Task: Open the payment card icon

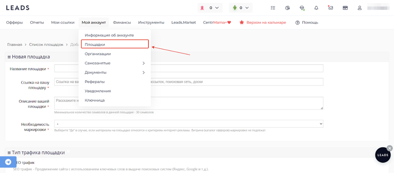Action: [345, 8]
